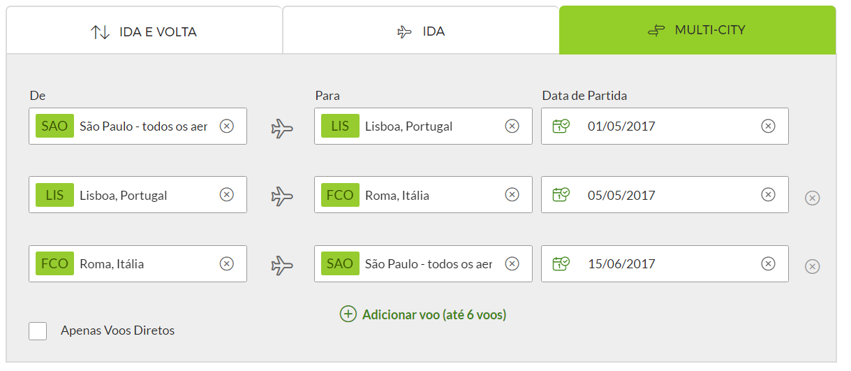Click the Apenas Voos Diretos label
851x371 pixels.
pyautogui.click(x=117, y=330)
